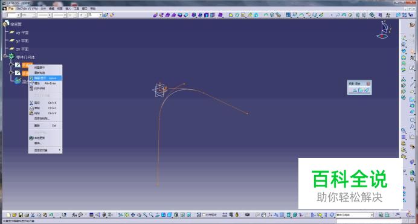Expand the Selected Objects submenu arrow
This screenshot has width=418, height=224.
point(60,150)
